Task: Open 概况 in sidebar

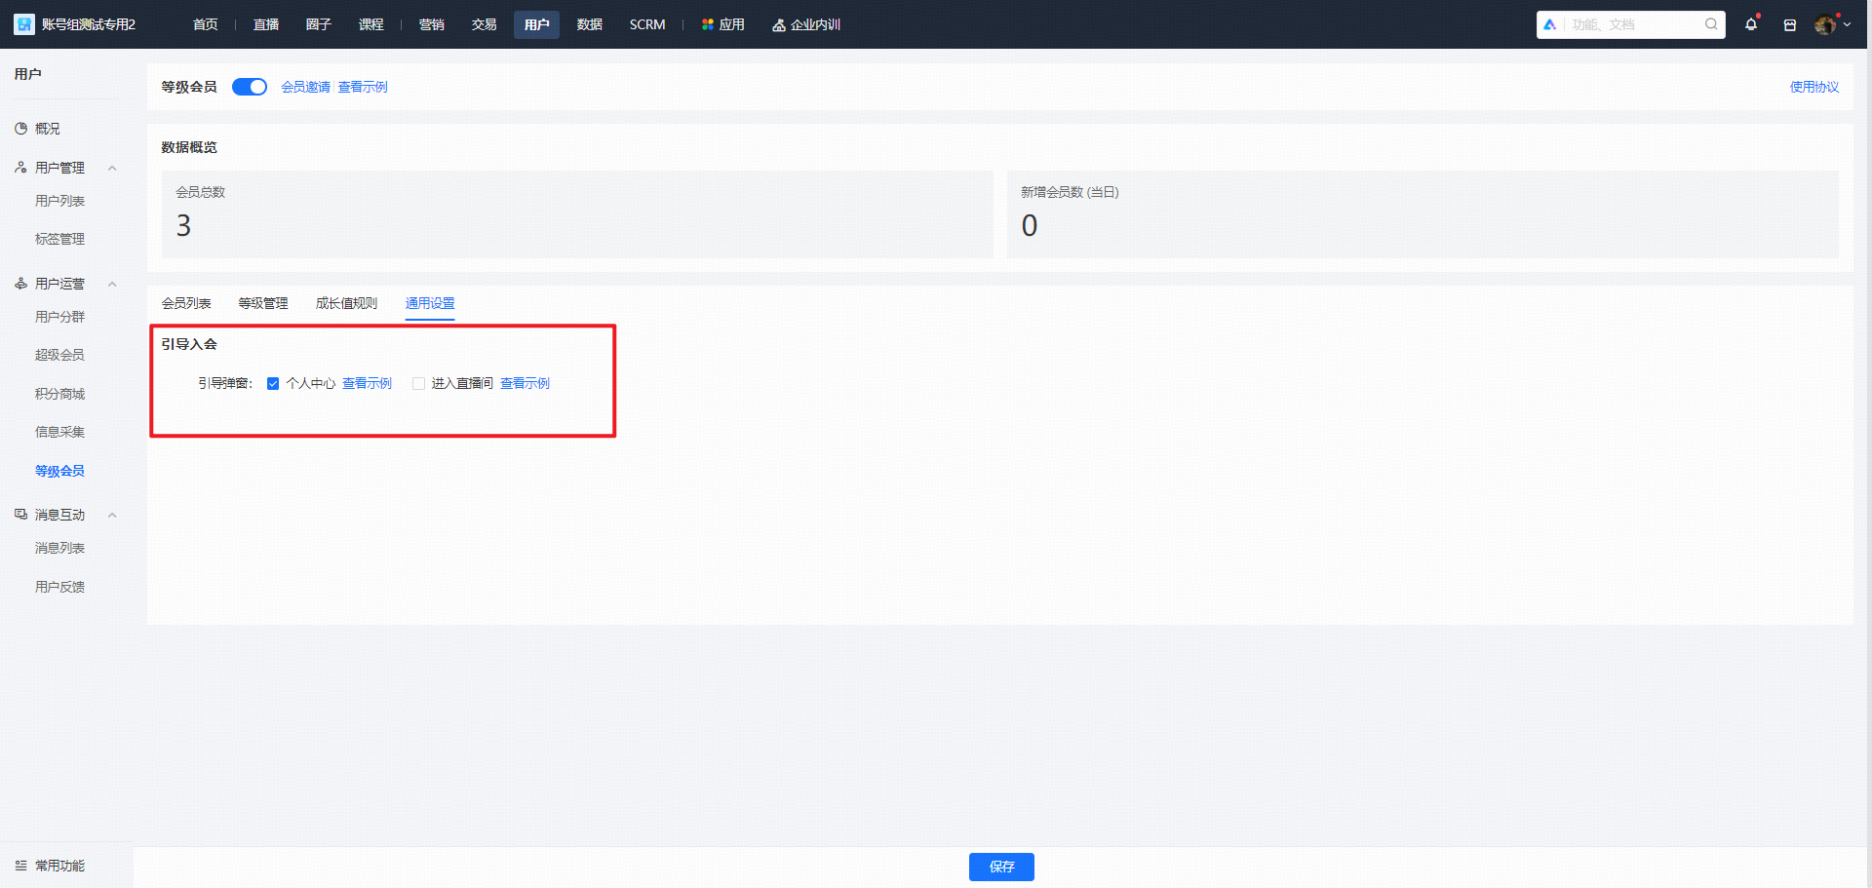Action: [47, 129]
